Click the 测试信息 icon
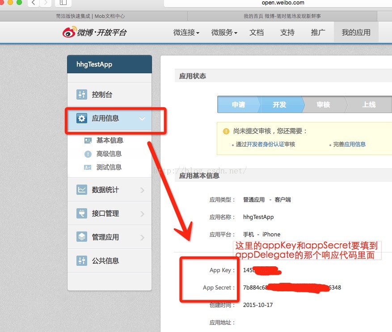The image size is (392, 332). coord(88,167)
